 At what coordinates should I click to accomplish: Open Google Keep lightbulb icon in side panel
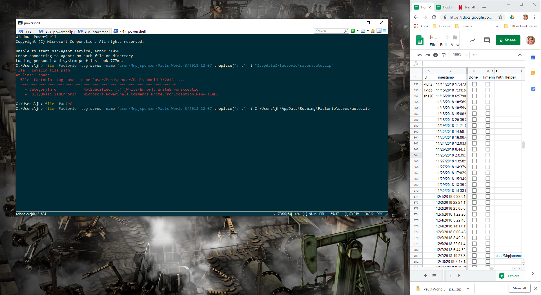533,73
